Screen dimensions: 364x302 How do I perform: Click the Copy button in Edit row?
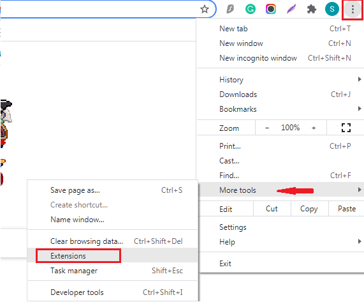(309, 209)
